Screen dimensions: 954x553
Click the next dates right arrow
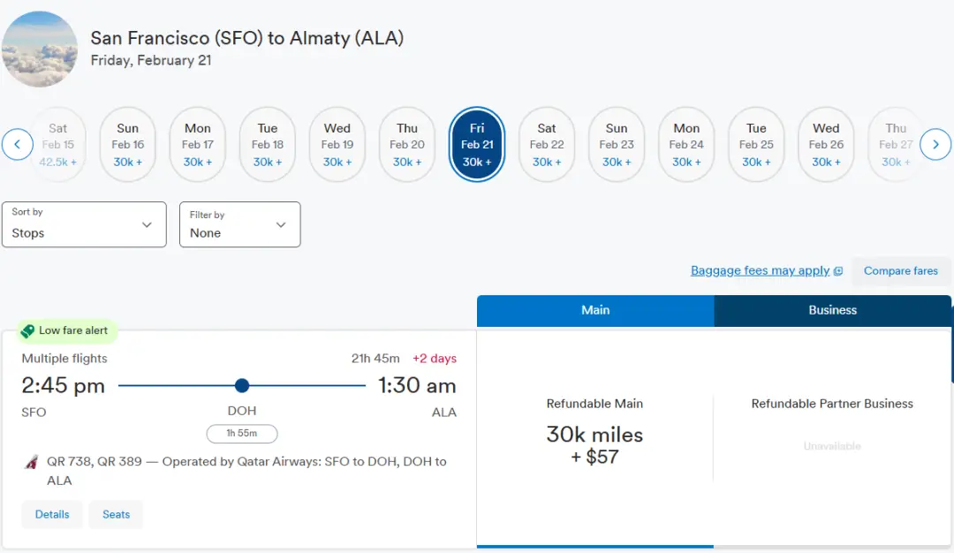coord(935,144)
